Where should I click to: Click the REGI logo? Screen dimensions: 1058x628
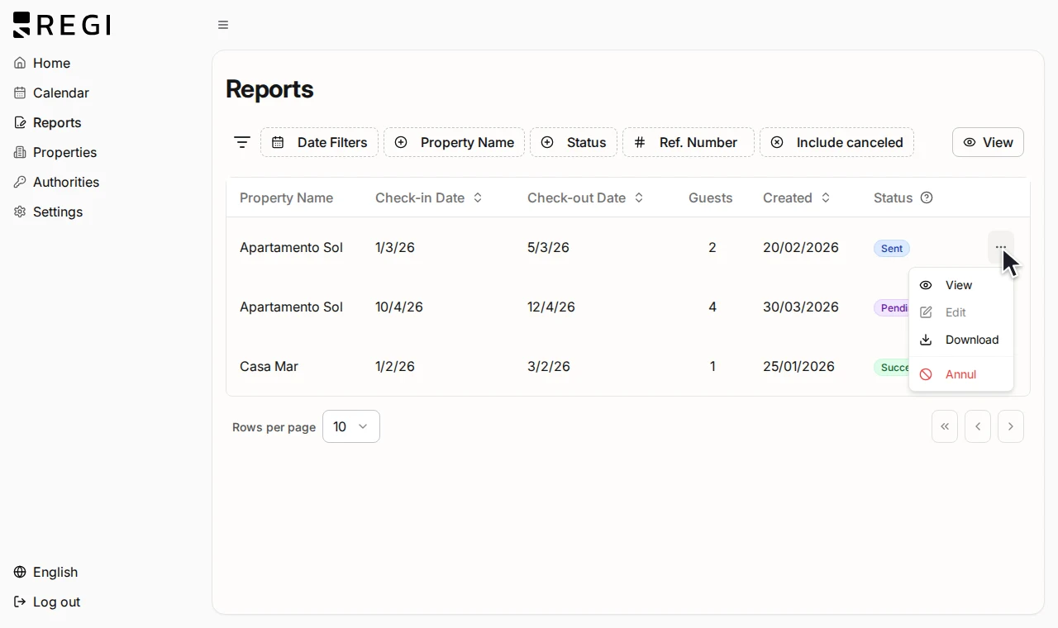click(x=62, y=25)
